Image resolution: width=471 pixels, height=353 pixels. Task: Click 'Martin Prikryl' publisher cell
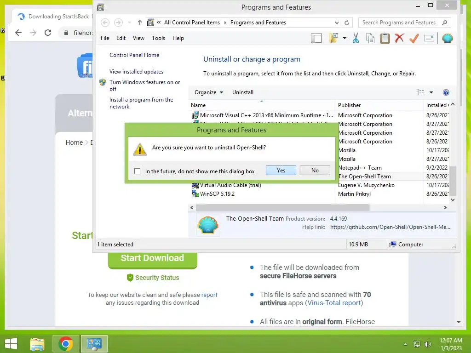pos(354,194)
